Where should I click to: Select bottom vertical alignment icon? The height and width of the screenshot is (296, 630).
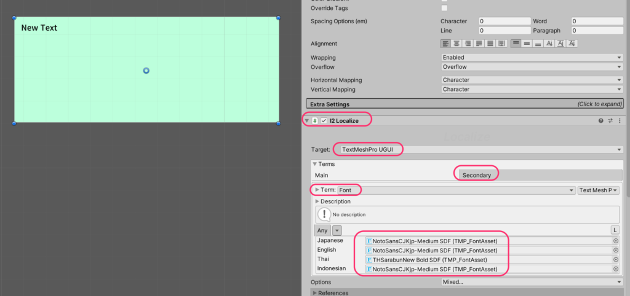[x=538, y=44]
